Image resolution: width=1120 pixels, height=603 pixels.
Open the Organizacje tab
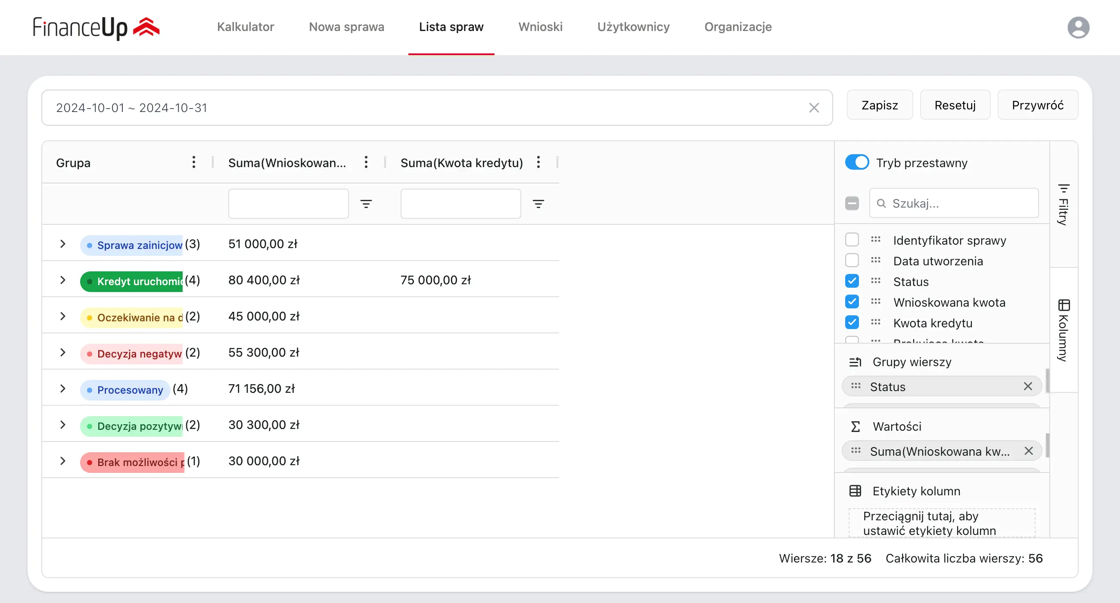738,27
